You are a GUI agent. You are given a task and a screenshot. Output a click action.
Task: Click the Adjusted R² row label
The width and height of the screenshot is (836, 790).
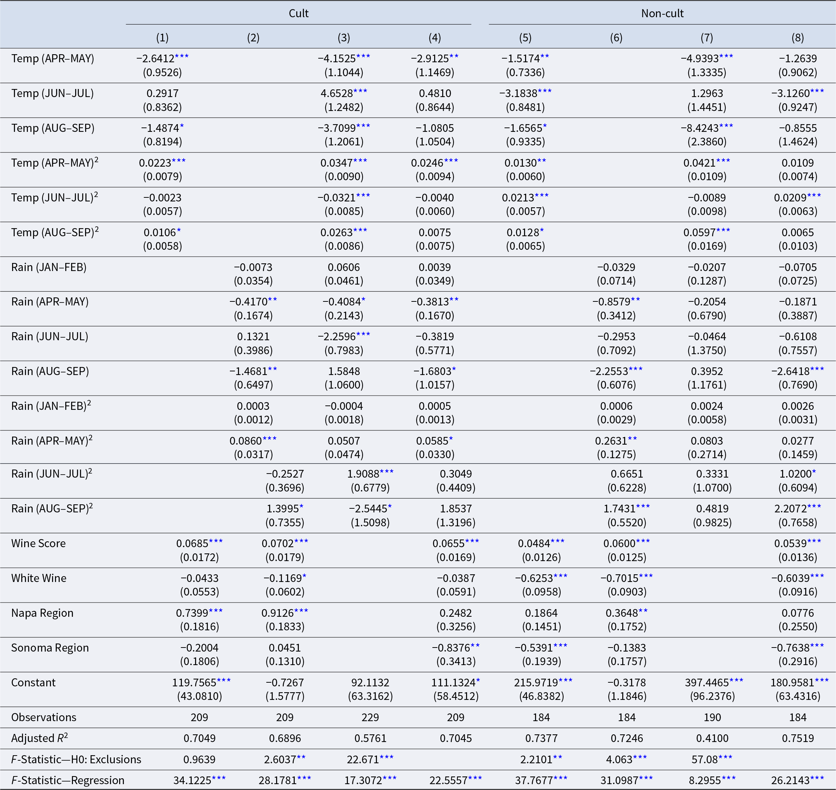click(x=40, y=738)
